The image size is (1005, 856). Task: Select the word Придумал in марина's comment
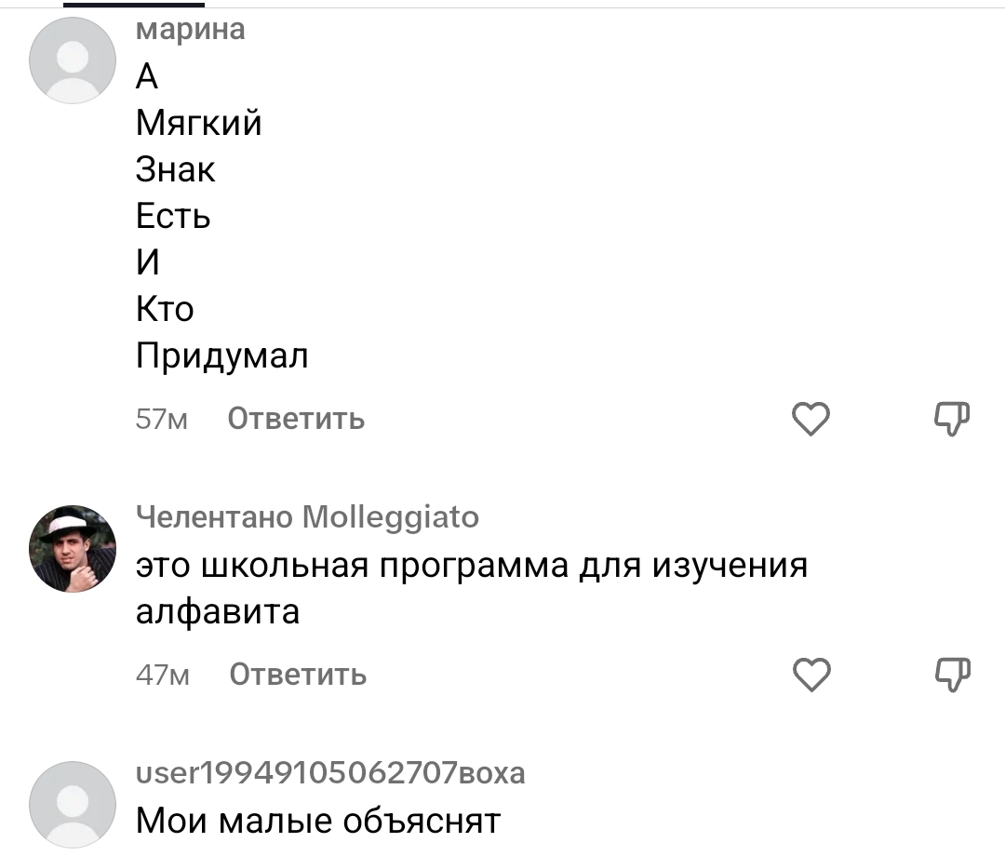pyautogui.click(x=221, y=355)
